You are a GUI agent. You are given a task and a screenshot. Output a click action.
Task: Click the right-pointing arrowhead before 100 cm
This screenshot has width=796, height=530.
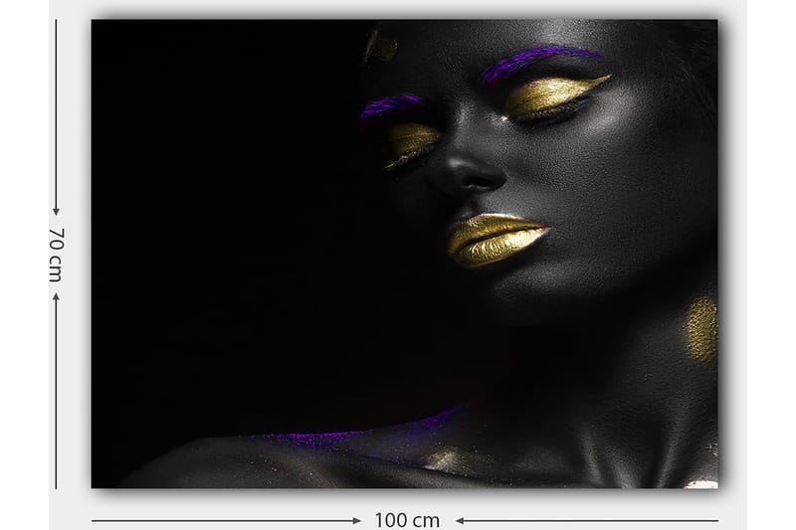[356, 520]
